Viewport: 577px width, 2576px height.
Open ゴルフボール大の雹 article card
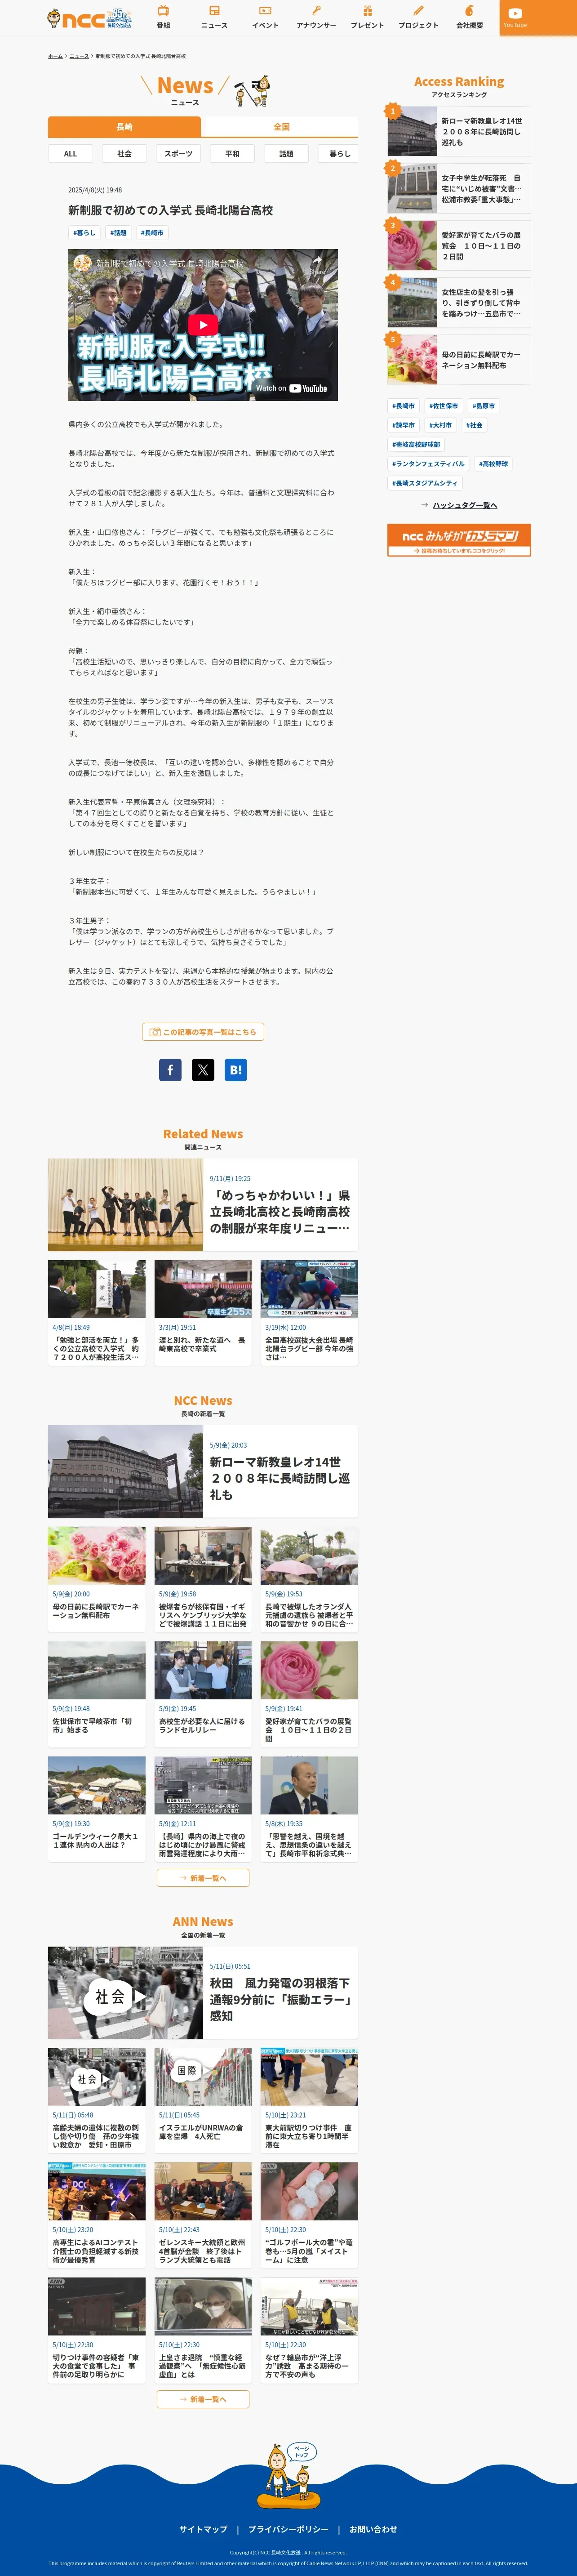click(x=309, y=2216)
